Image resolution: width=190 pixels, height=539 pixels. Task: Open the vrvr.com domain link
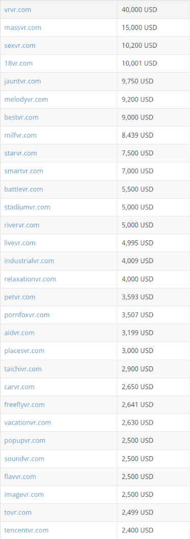pos(17,10)
